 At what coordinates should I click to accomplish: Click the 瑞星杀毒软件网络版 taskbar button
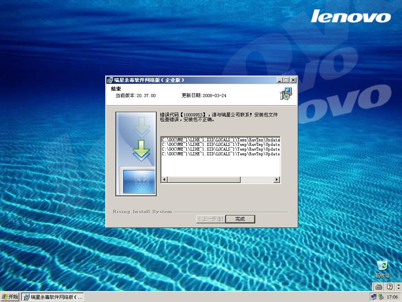pos(53,297)
